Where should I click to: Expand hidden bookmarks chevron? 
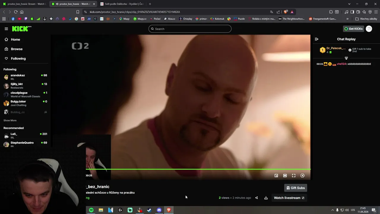coord(347,19)
